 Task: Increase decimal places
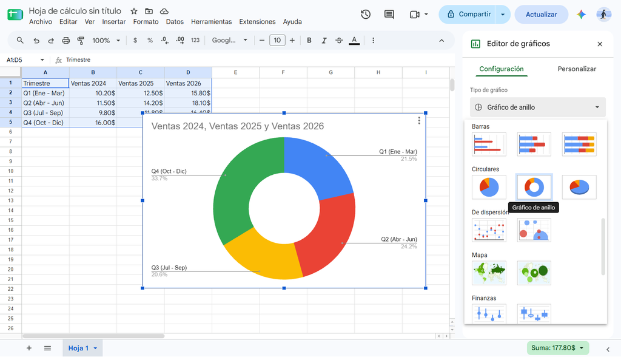pyautogui.click(x=180, y=41)
